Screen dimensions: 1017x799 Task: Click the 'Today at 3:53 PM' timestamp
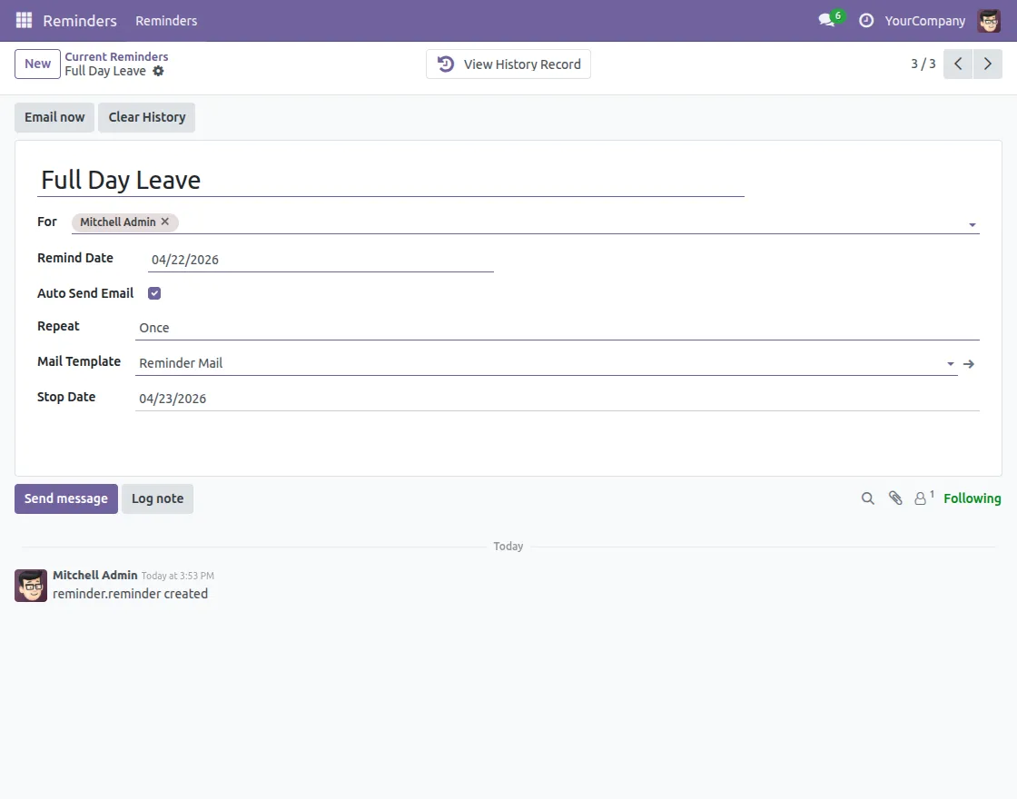[x=178, y=576]
